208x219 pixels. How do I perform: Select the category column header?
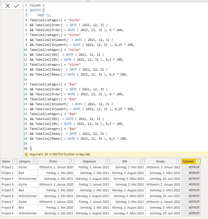tap(25, 161)
